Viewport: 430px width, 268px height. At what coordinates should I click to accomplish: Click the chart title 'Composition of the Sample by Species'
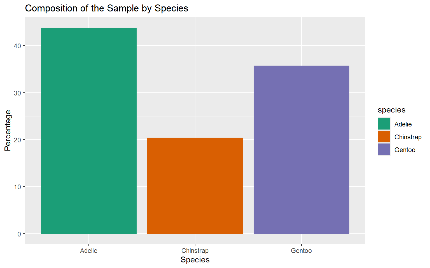tap(107, 8)
